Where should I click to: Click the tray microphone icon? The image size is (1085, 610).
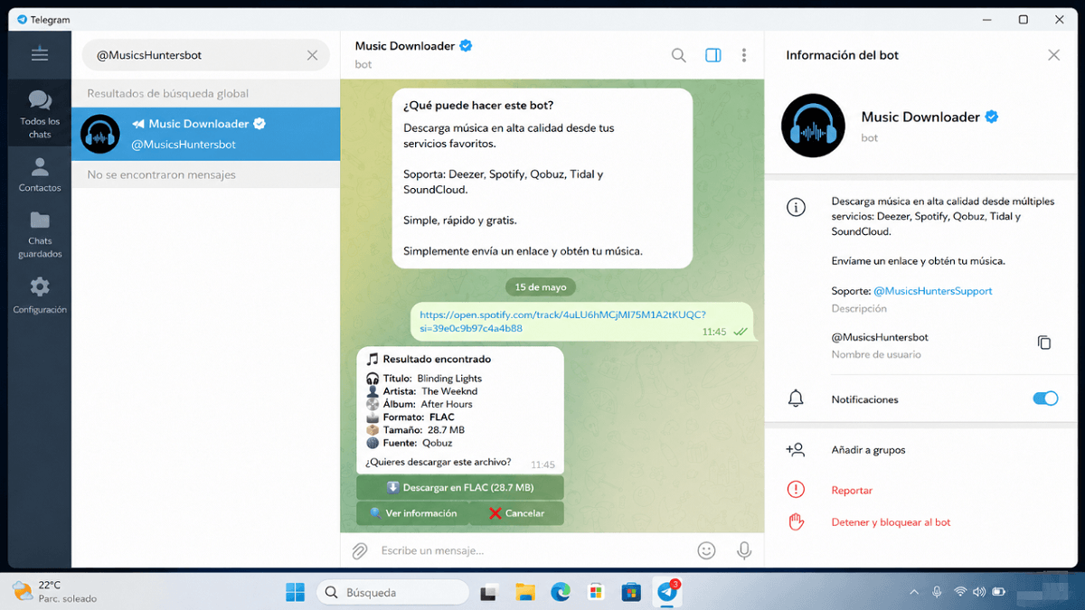point(937,592)
